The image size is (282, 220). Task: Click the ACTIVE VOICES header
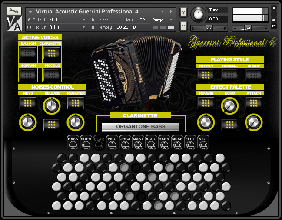point(40,37)
